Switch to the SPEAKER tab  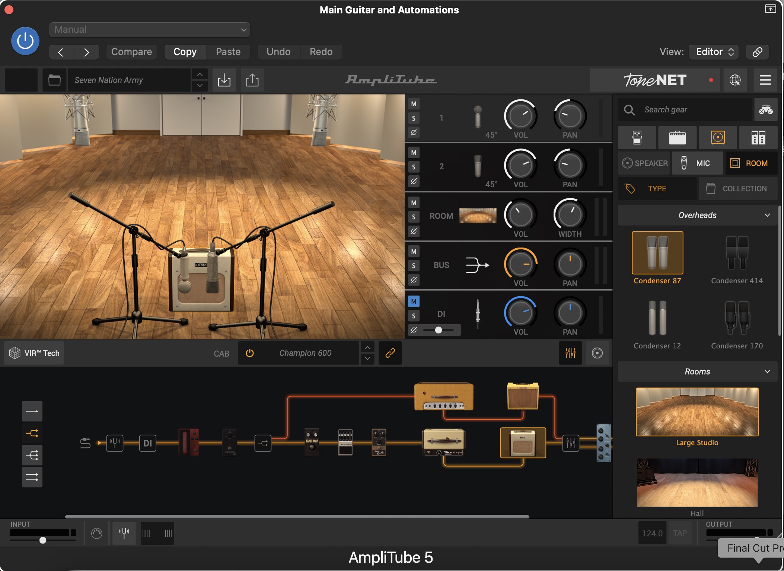pyautogui.click(x=644, y=163)
